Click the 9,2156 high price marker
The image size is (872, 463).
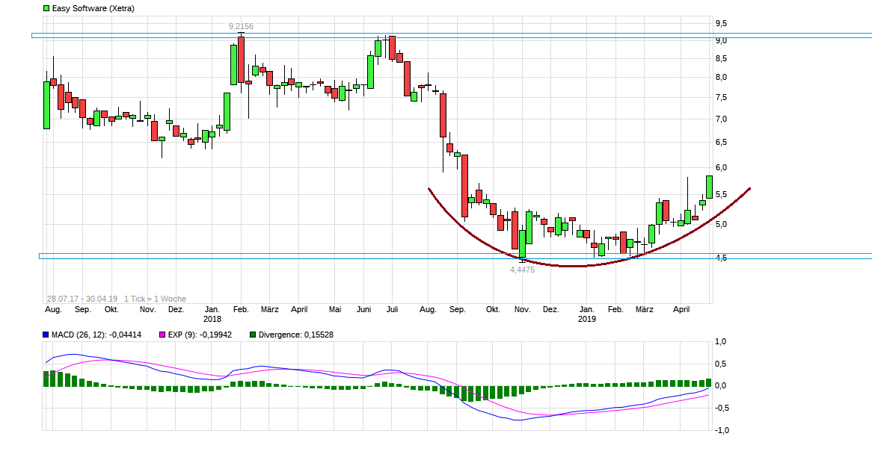click(240, 26)
